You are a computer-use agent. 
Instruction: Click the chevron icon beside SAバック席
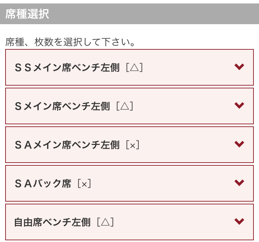(x=239, y=183)
